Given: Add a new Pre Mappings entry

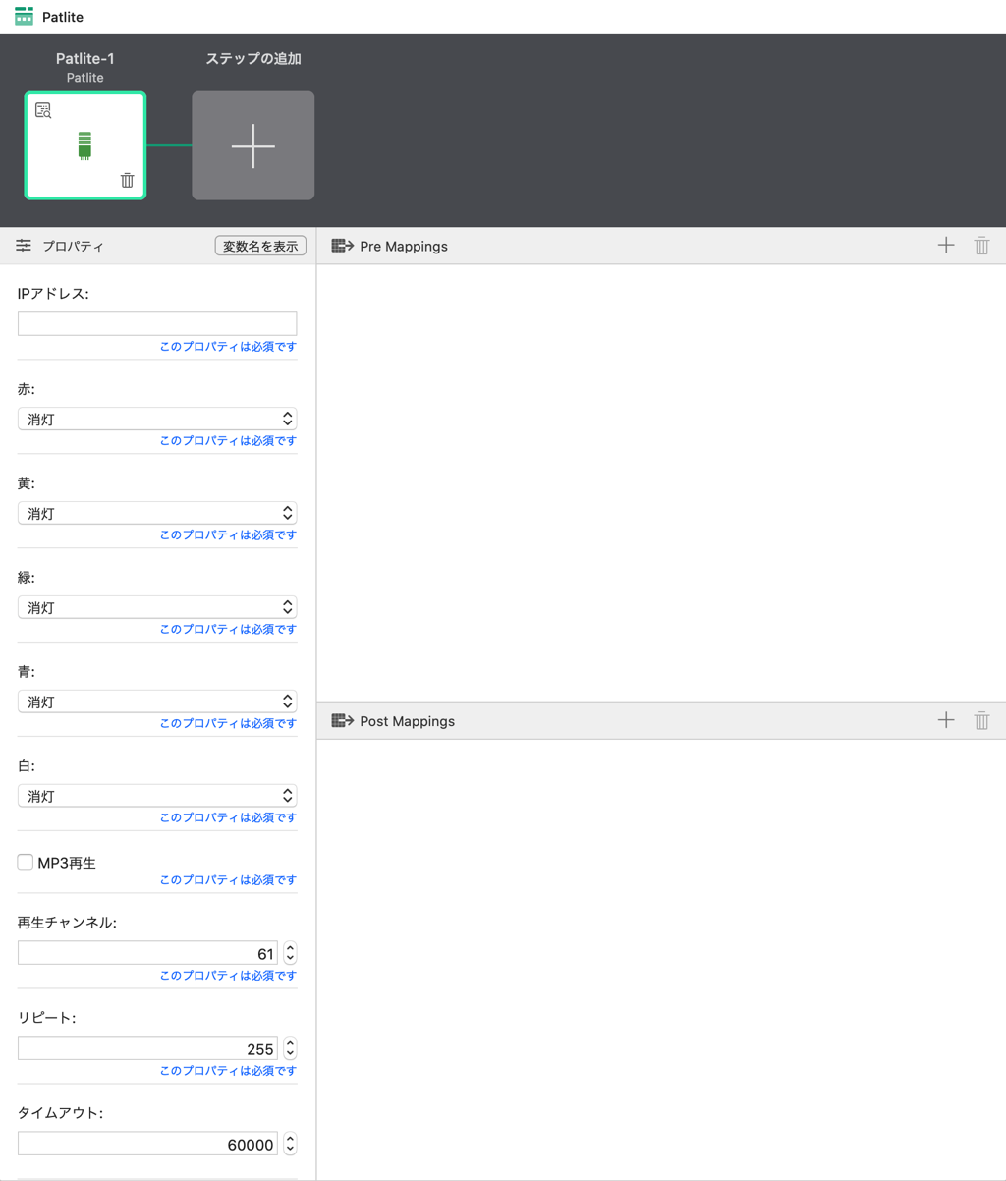Looking at the screenshot, I should pyautogui.click(x=945, y=246).
